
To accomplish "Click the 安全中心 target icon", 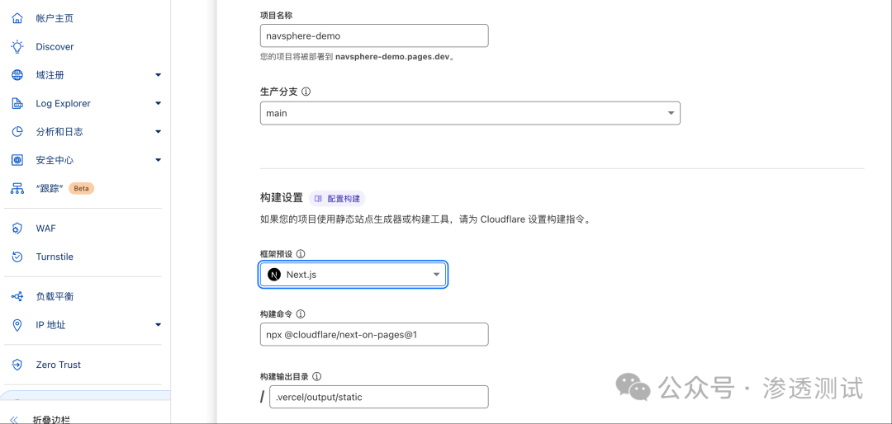I will click(x=17, y=160).
